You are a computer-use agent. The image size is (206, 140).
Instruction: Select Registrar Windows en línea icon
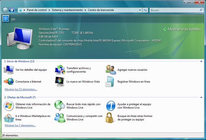110,82
